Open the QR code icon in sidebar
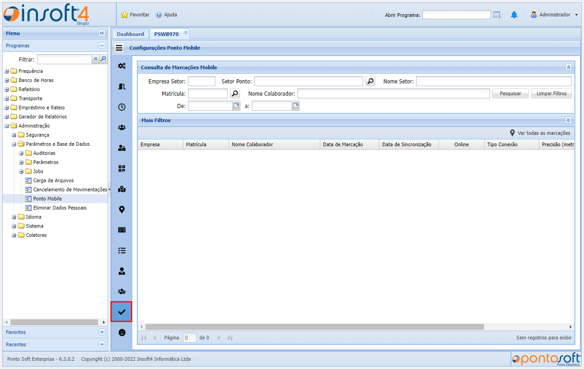Image resolution: width=584 pixels, height=369 pixels. point(121,169)
